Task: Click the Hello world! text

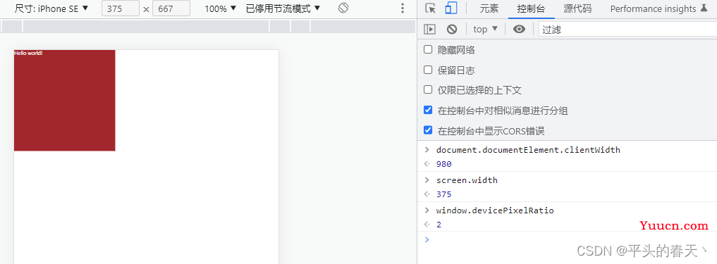Action: point(28,53)
